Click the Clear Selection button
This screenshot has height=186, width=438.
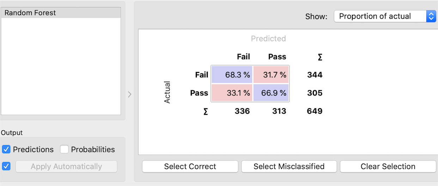388,167
